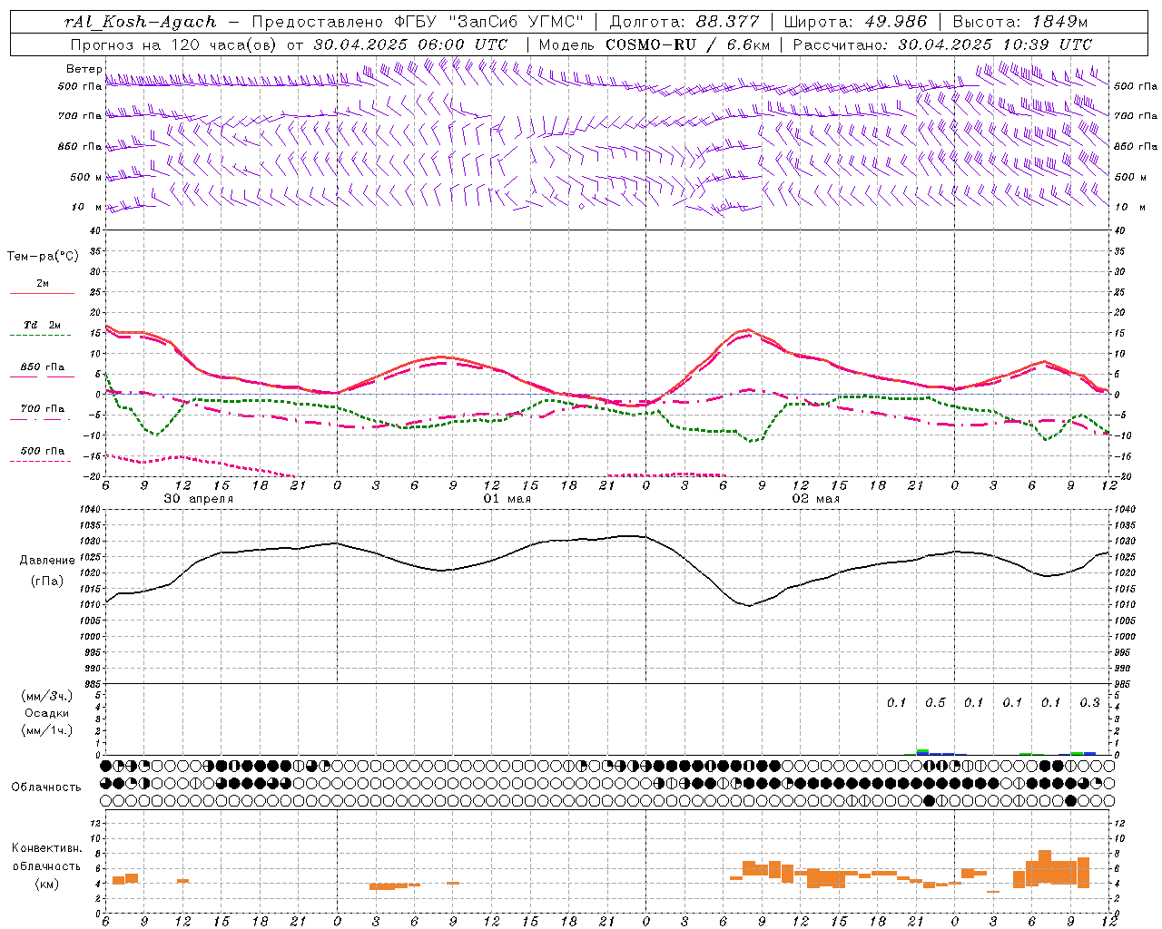Select the 'Высота: 1849м' header value
Image resolution: width=1162 pixels, height=929 pixels.
(x=1020, y=22)
